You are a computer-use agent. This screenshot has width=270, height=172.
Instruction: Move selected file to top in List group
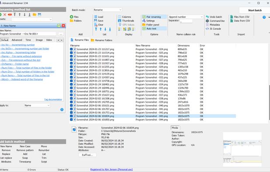pos(96,29)
